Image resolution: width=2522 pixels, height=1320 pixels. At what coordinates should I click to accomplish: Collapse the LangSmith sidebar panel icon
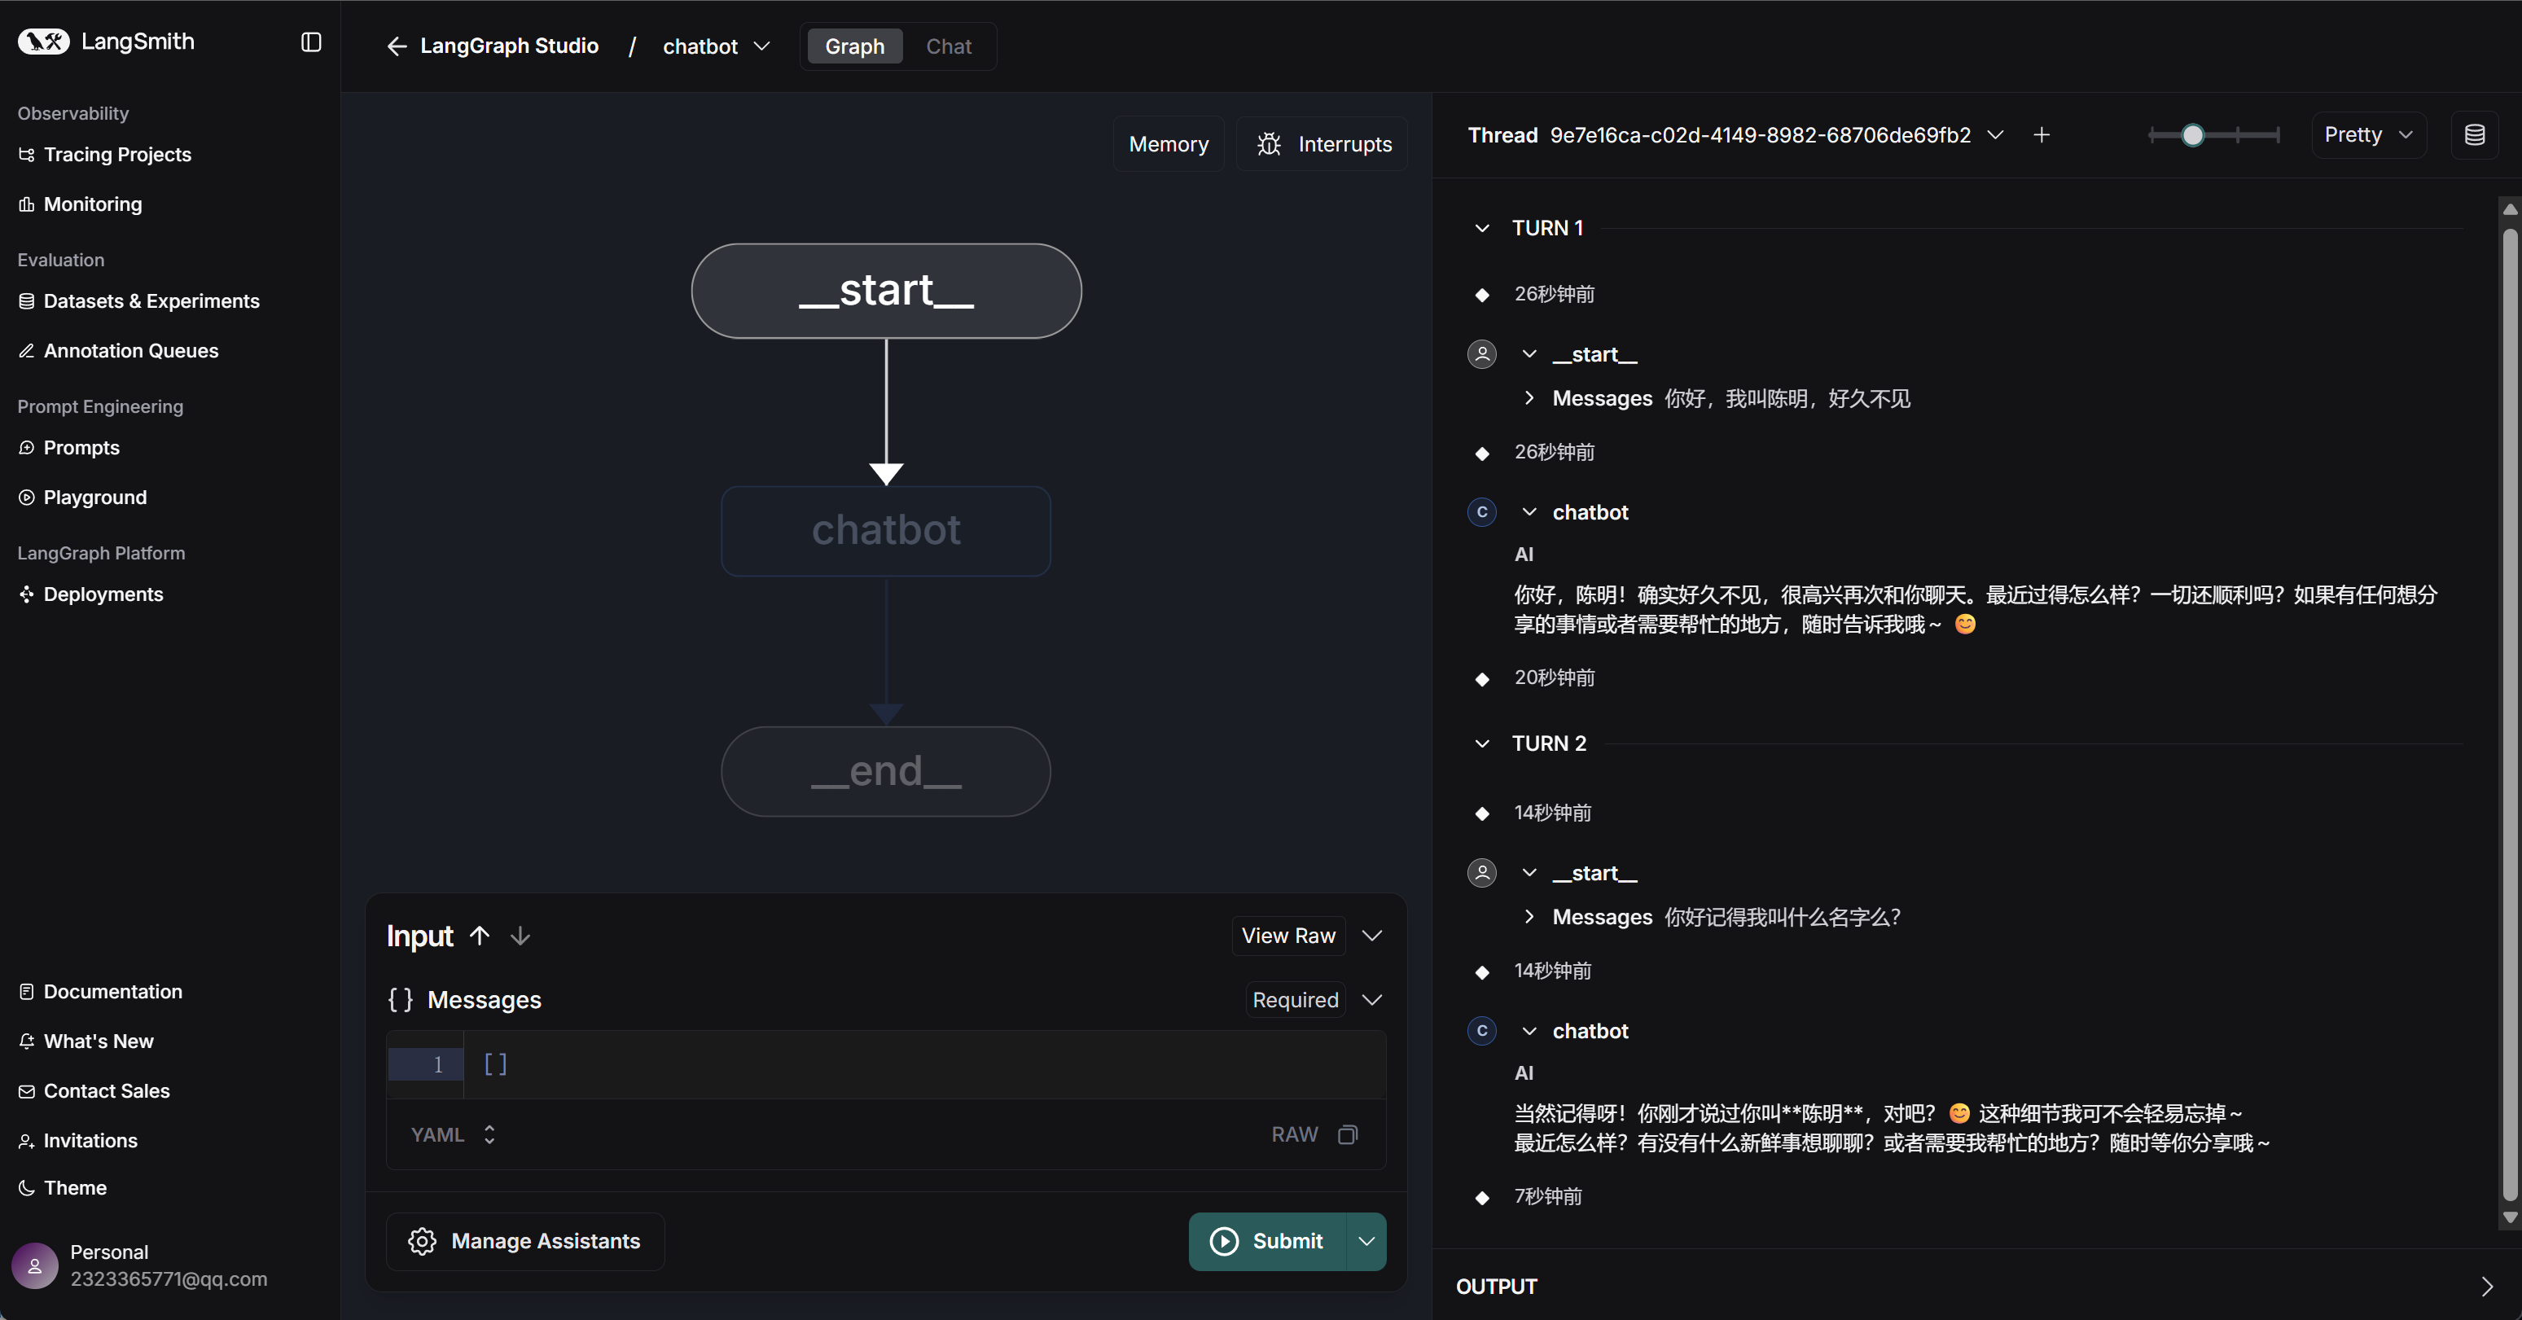(x=311, y=42)
